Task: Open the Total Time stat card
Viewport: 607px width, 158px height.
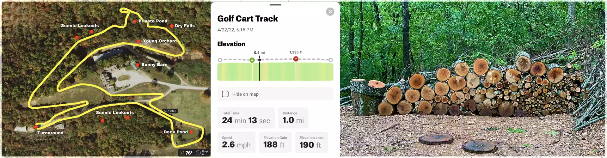Action: point(246,118)
